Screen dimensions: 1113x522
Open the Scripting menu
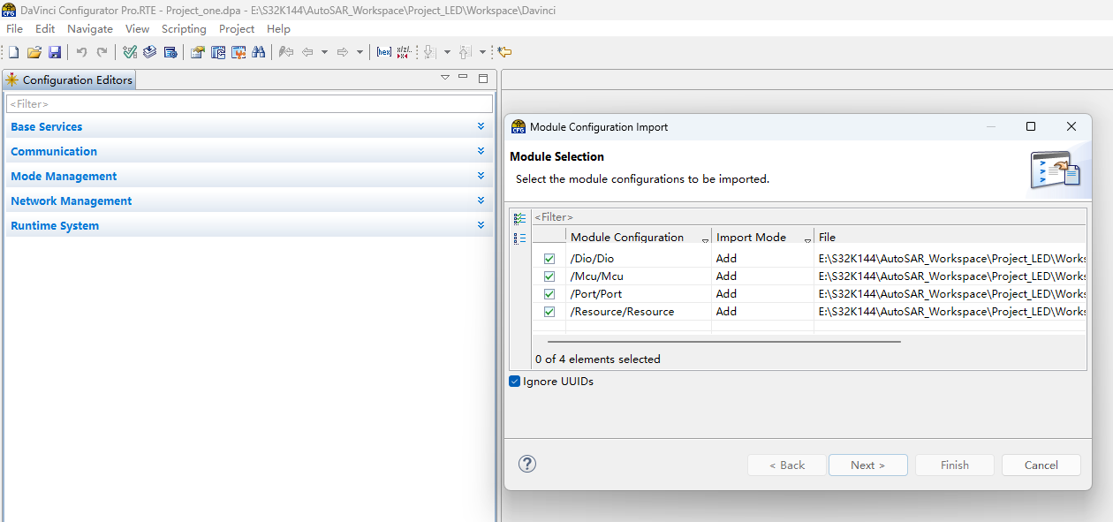(184, 29)
